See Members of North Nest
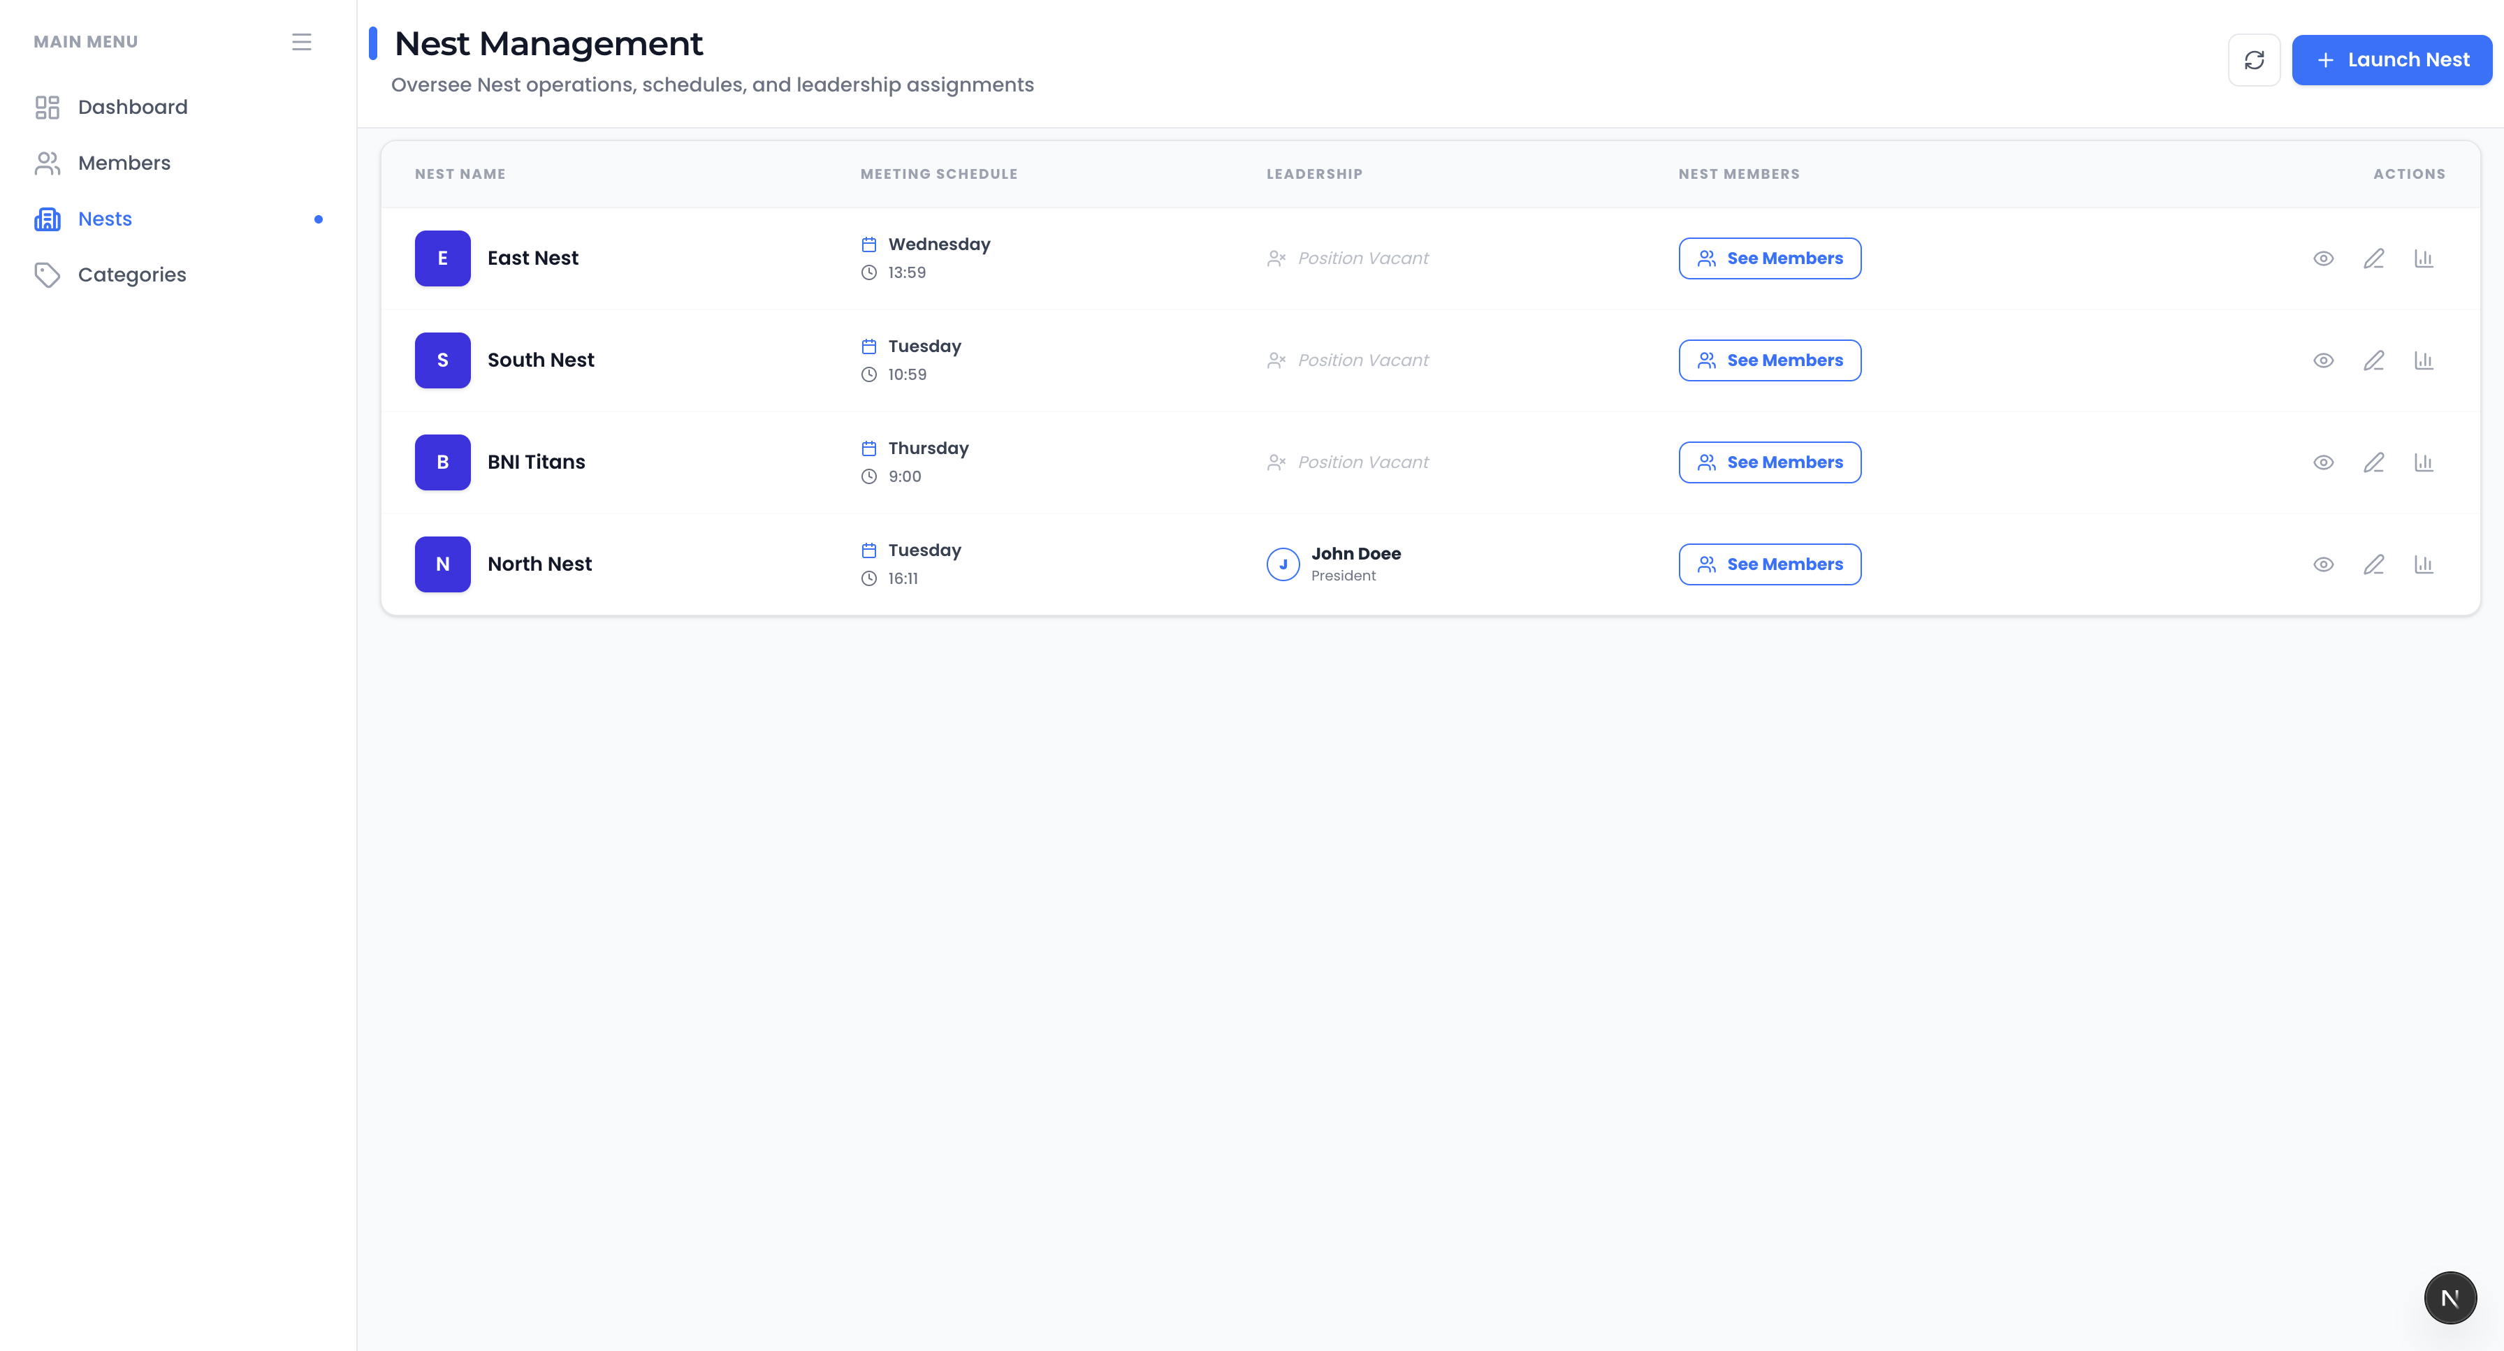The height and width of the screenshot is (1351, 2504). click(1769, 564)
